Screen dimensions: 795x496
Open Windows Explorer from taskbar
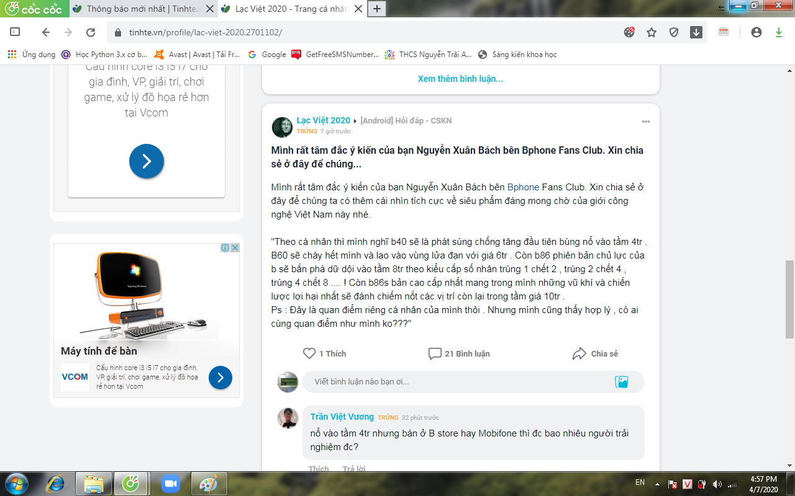point(94,483)
